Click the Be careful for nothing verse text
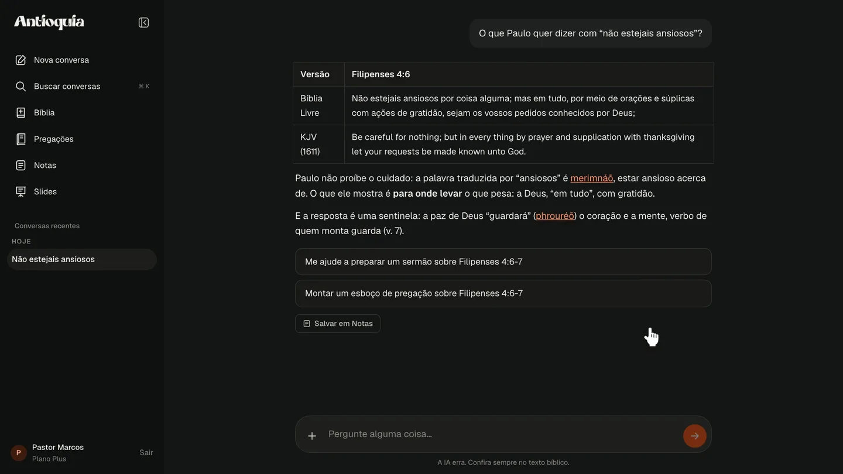 [523, 144]
